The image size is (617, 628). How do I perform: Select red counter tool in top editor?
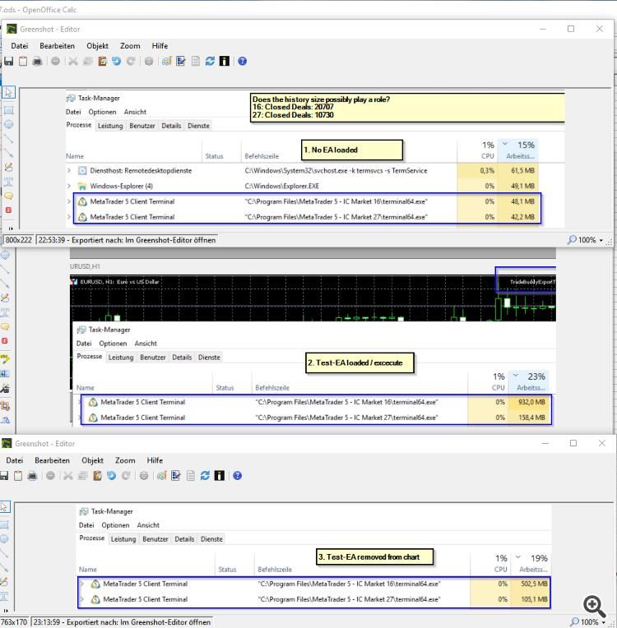[x=8, y=210]
